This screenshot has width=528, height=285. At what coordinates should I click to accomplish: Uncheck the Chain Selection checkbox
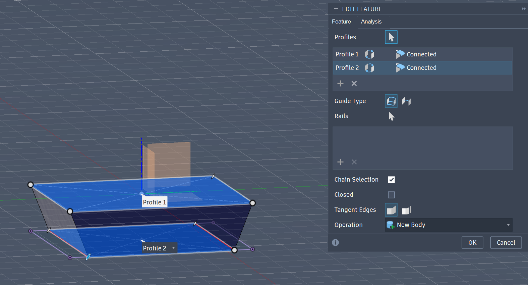(x=391, y=180)
